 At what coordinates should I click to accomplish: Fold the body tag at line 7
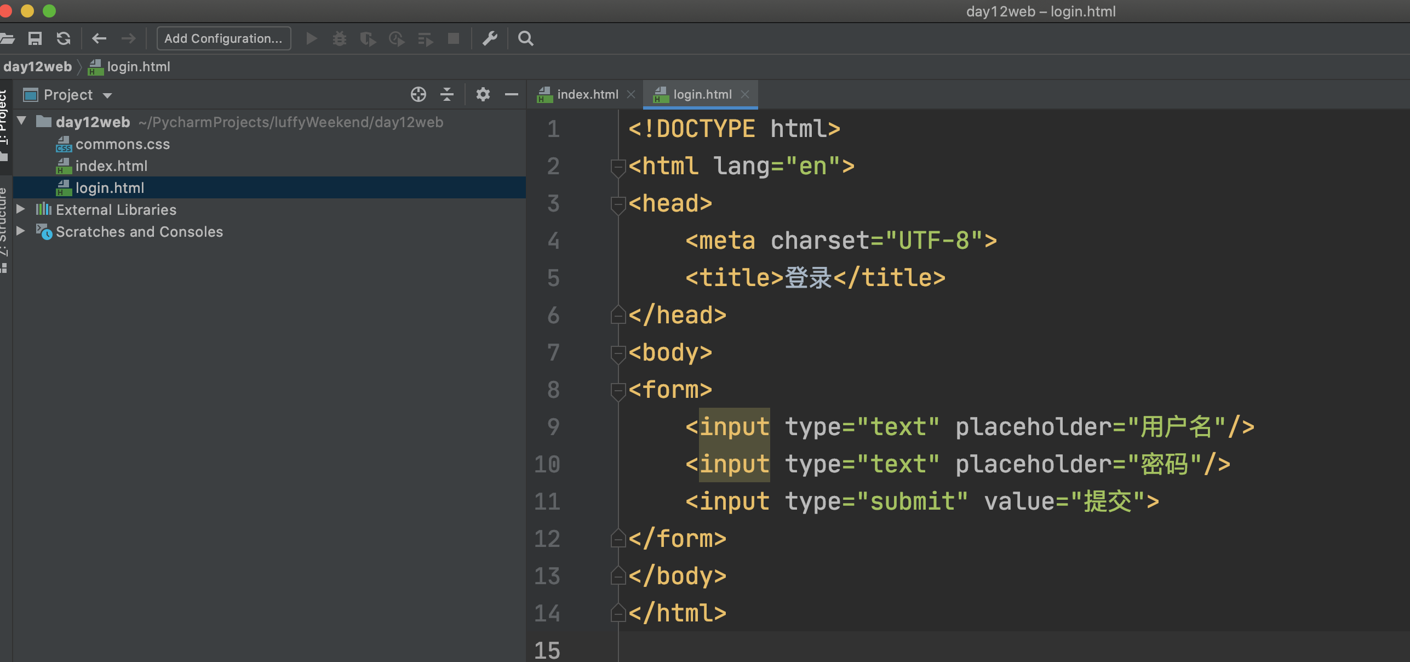[x=618, y=354]
